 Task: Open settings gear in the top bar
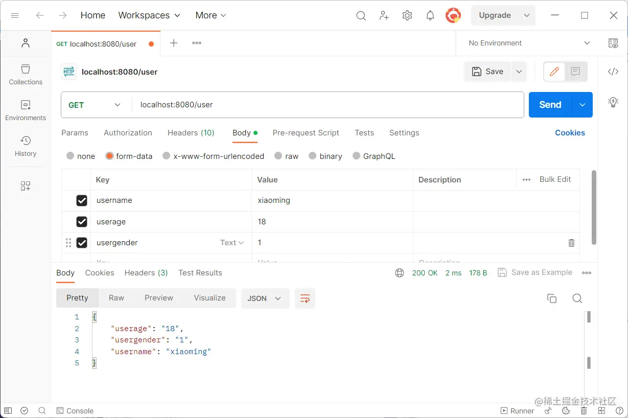click(407, 15)
